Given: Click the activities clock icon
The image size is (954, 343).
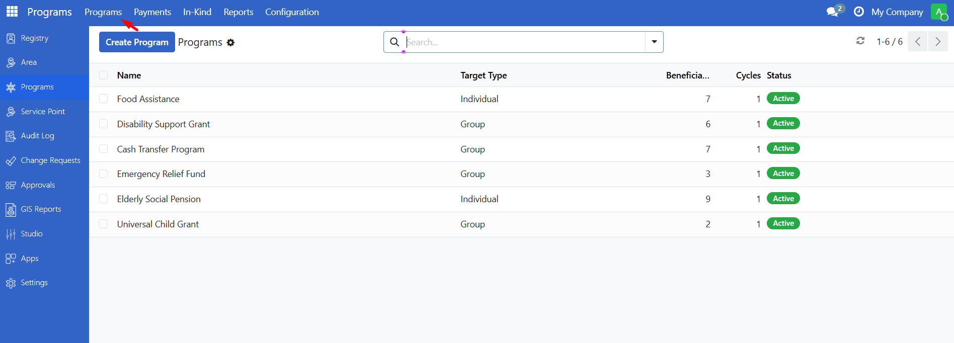Looking at the screenshot, I should tap(859, 12).
